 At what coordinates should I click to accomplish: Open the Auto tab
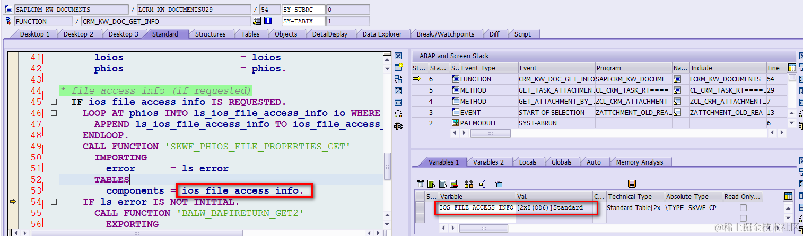[594, 162]
